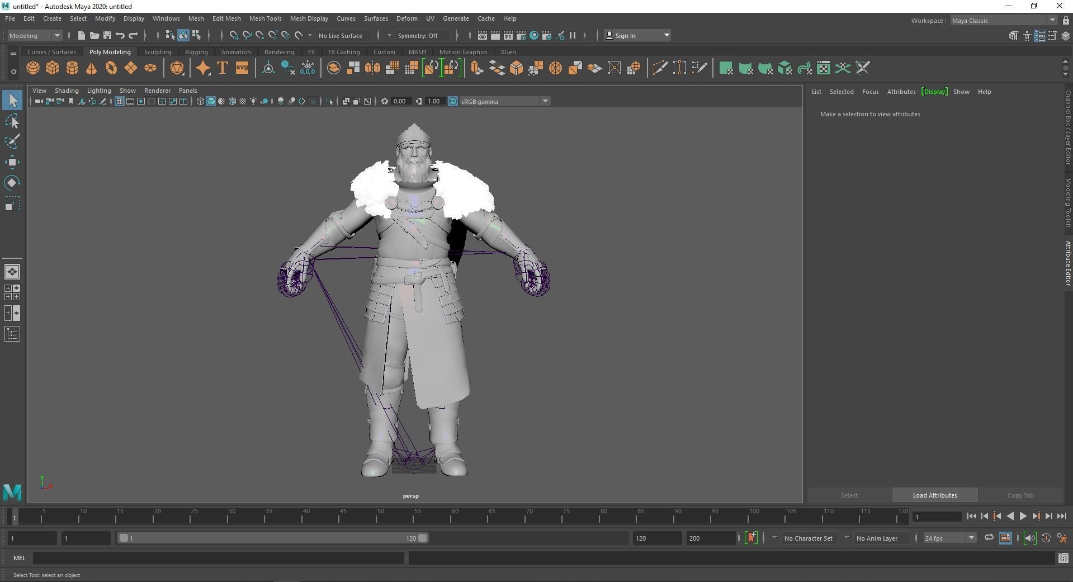Click the polygon type text tool icon
This screenshot has width=1073, height=582.
[x=223, y=68]
